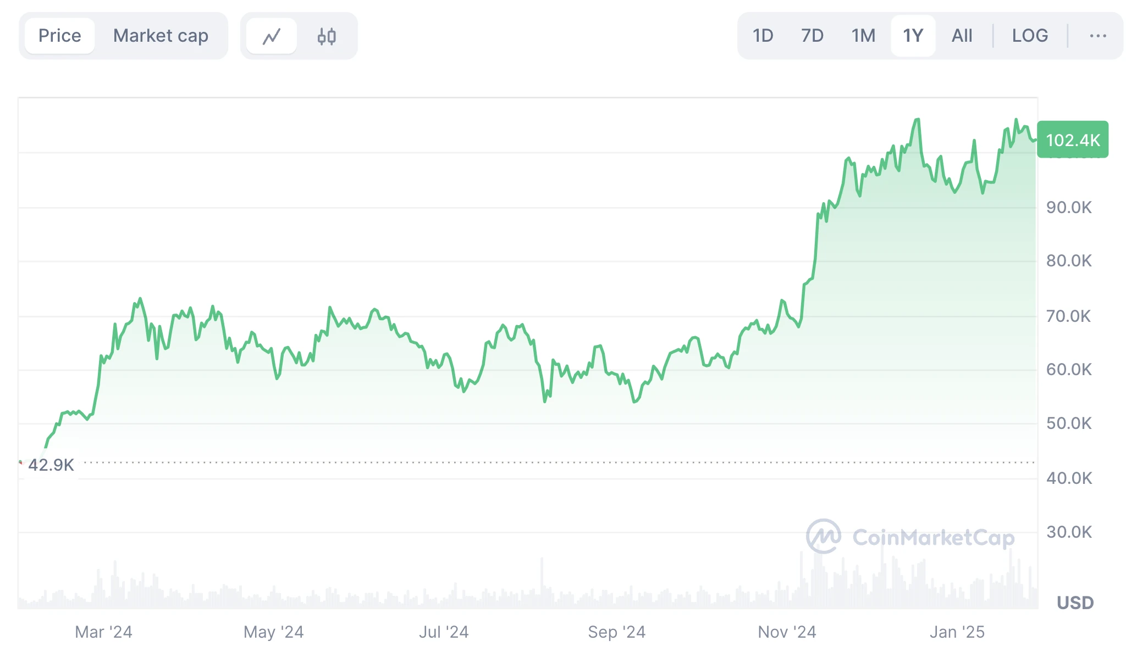Click the Nov '24 date label
This screenshot has width=1137, height=658.
[x=787, y=632]
